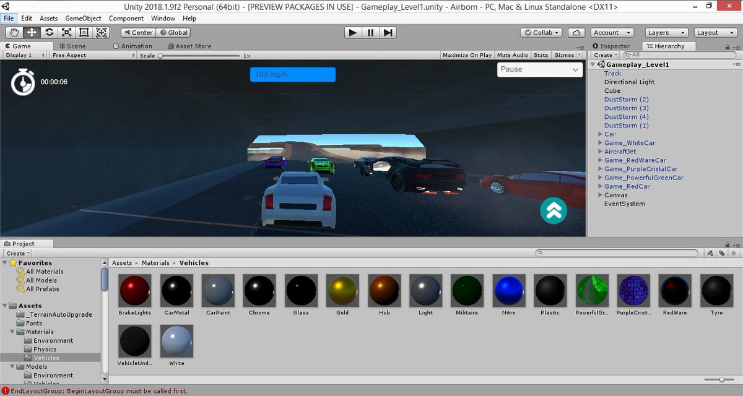Select the White material
This screenshot has width=743, height=396.
coord(176,341)
